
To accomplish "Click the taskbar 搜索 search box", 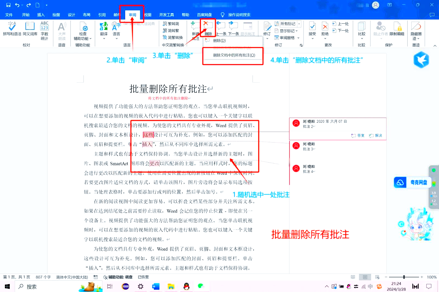I will (x=35, y=286).
